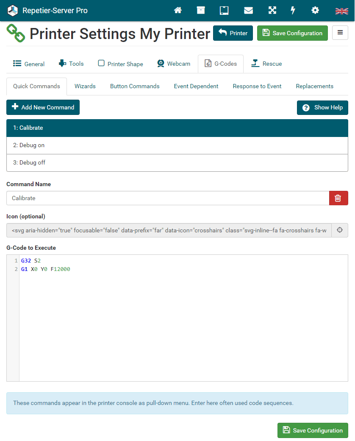Viewport: 355px width, 441px height.
Task: Delete command with red trash icon
Action: coord(338,198)
